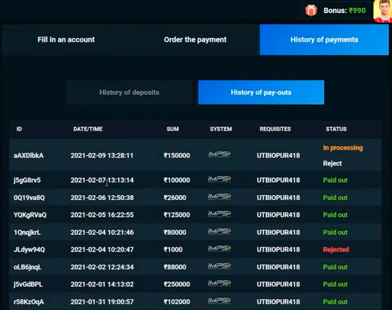The height and width of the screenshot is (310, 392).
Task: Click the IMPS logo next to the ₹80000 payout
Action: click(219, 231)
